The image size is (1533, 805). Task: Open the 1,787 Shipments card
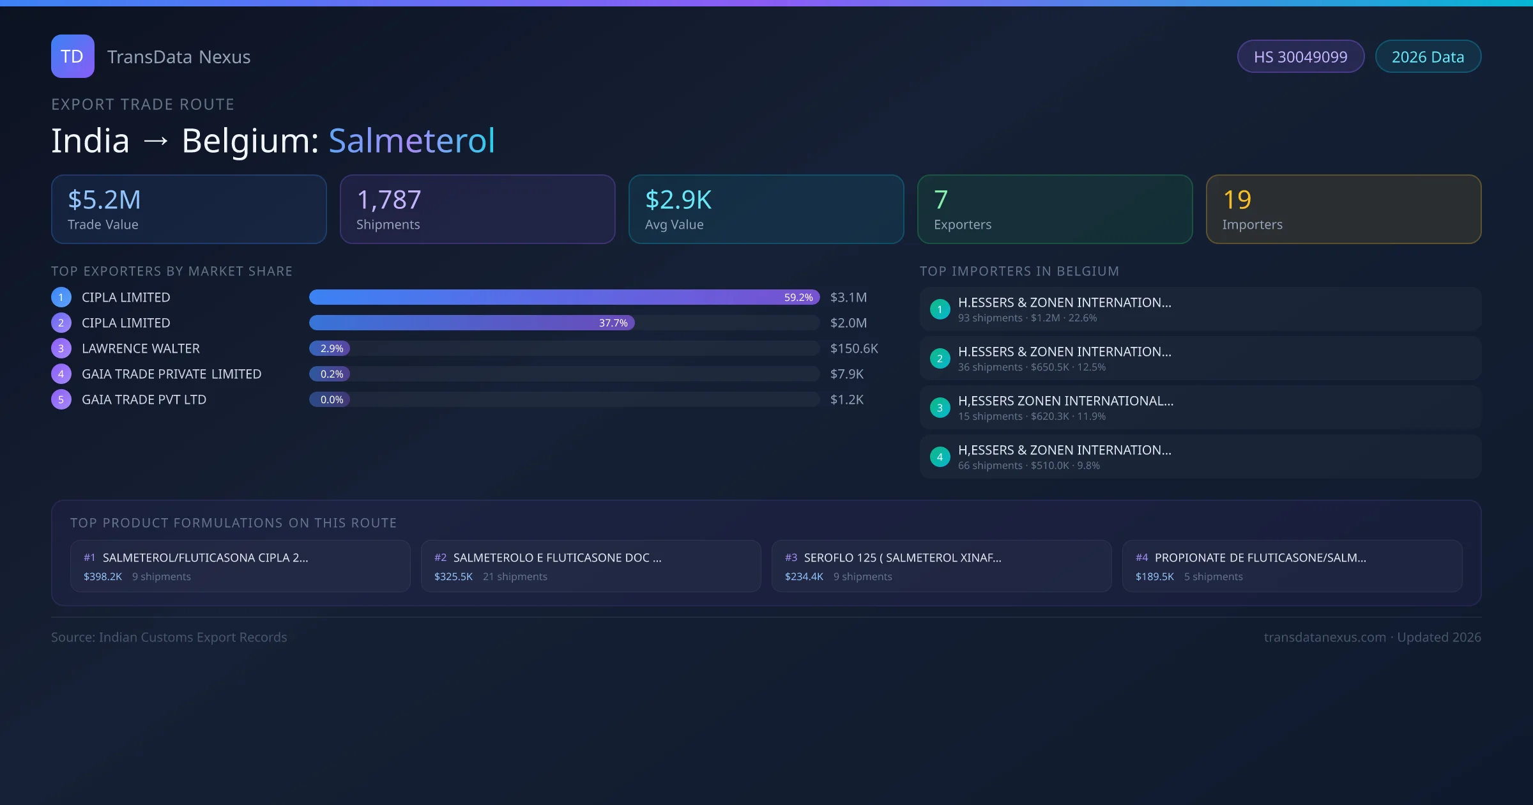point(477,209)
